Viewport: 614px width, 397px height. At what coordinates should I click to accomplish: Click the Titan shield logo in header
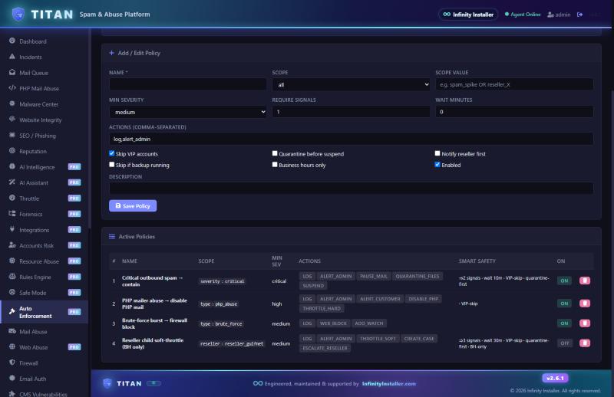[x=18, y=14]
